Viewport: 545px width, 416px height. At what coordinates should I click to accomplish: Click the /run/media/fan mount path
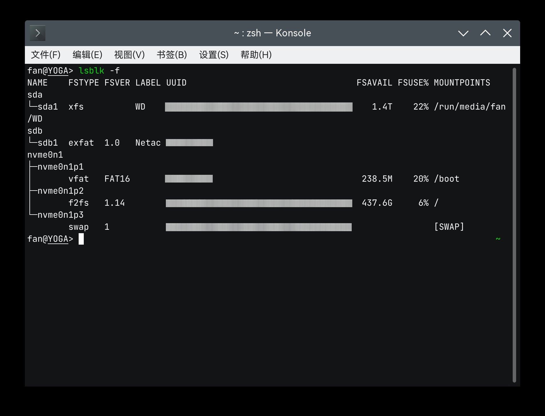tap(470, 107)
